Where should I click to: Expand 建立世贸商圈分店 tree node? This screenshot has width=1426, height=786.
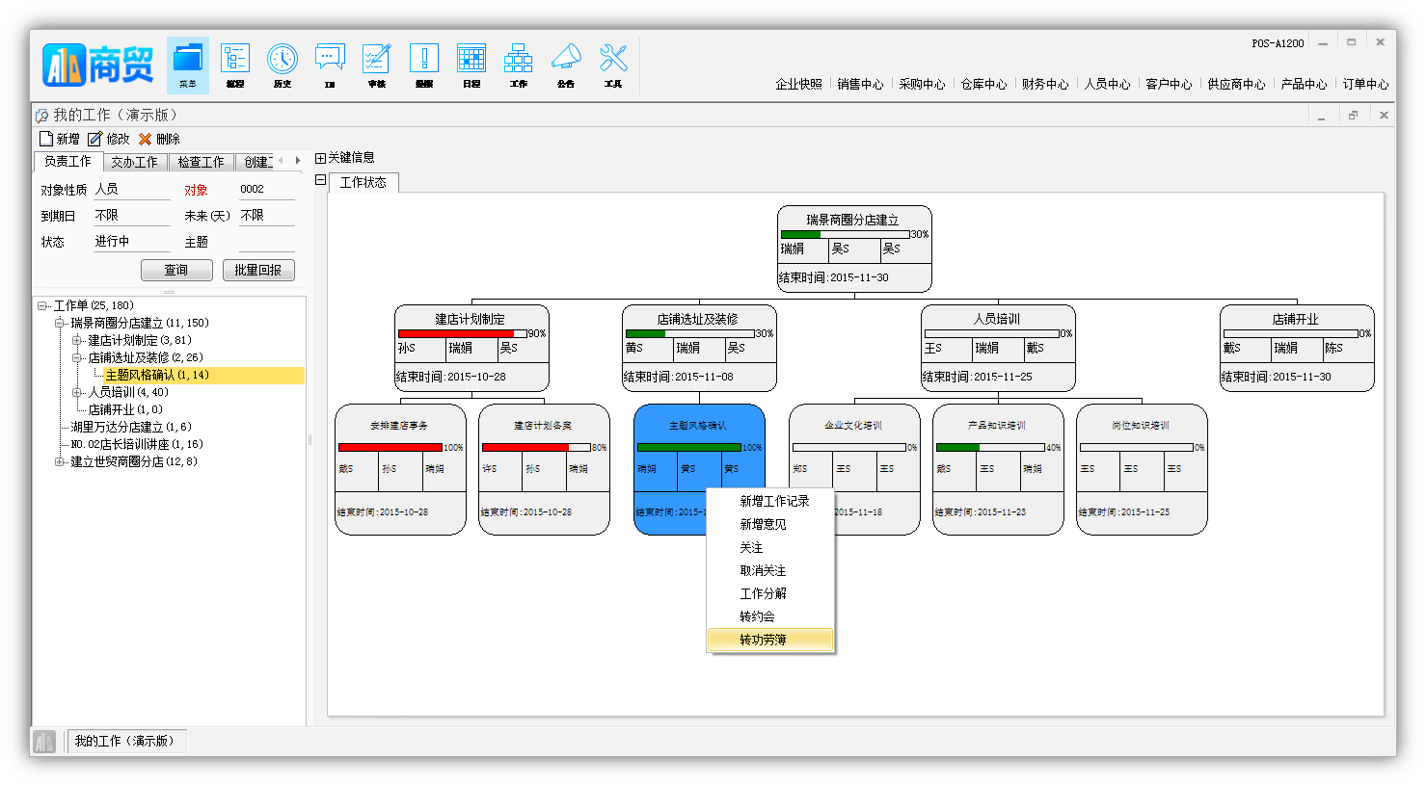(x=60, y=461)
